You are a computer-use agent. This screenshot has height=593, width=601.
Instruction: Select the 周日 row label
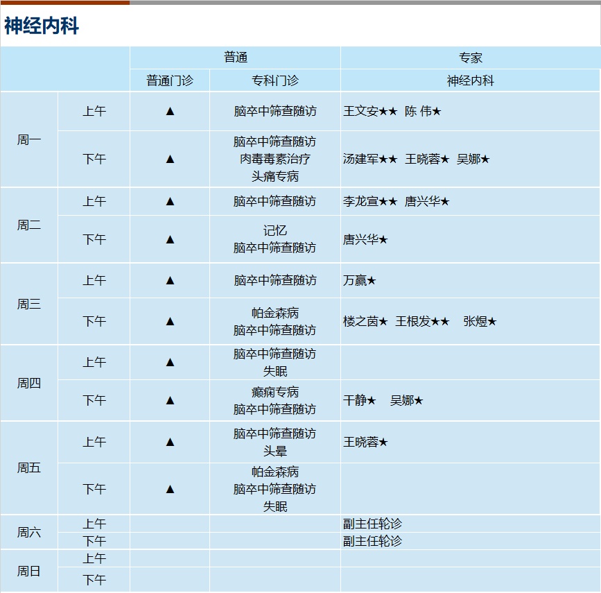(x=28, y=571)
